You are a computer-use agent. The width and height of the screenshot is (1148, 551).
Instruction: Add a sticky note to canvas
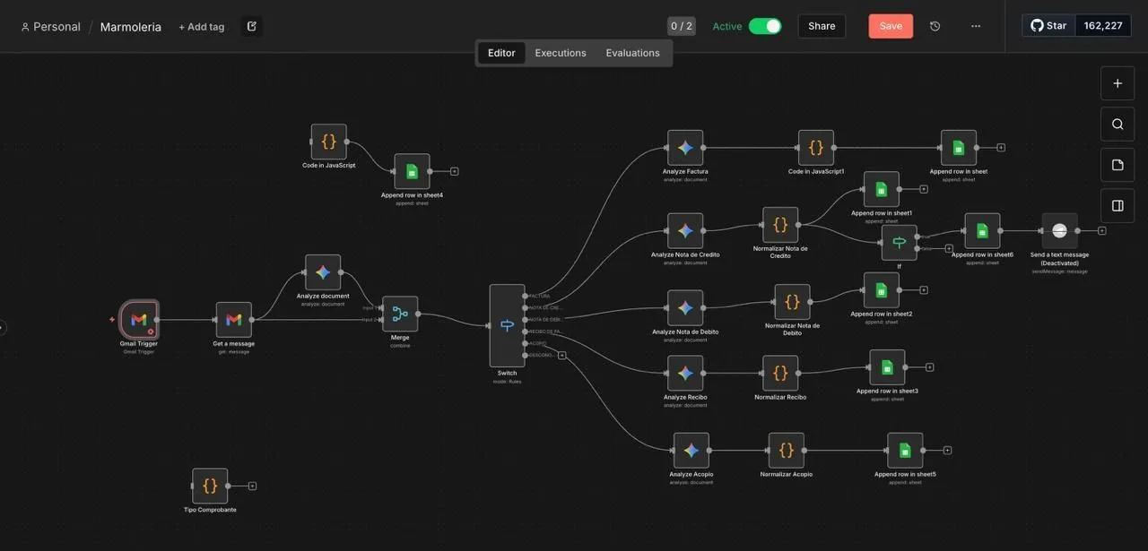tap(1118, 165)
